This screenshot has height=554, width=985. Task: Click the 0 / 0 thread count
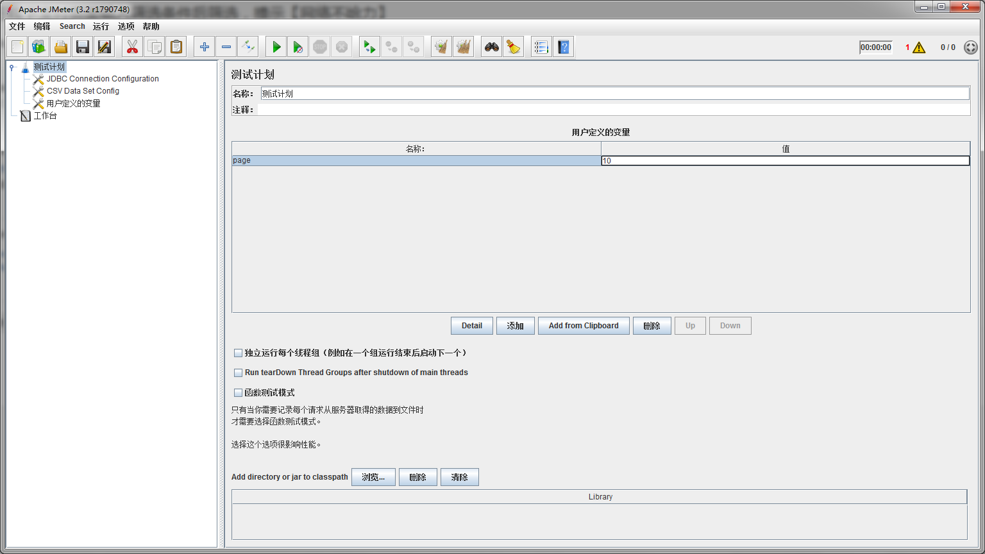pyautogui.click(x=948, y=47)
